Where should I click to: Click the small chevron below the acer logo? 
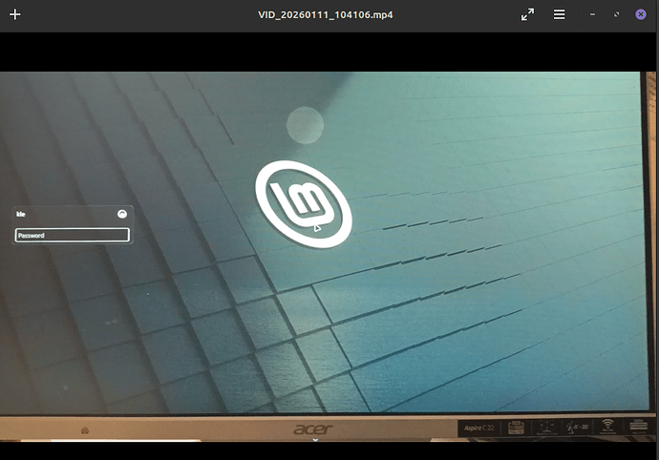(x=315, y=441)
